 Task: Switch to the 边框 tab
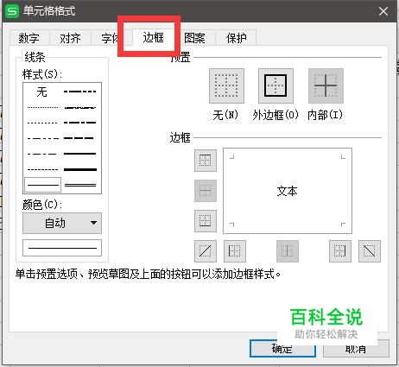154,37
